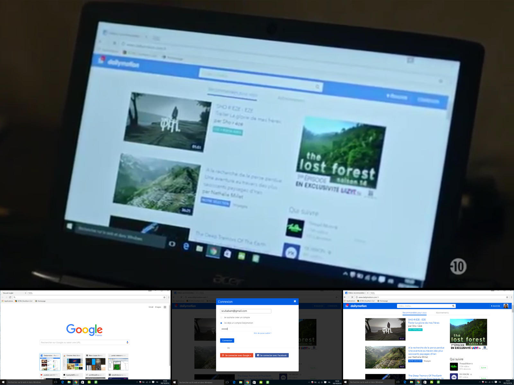Play SHO R EZE video thumbnail in logged-in screenshot
Image resolution: width=514 pixels, height=385 pixels.
coord(385,329)
